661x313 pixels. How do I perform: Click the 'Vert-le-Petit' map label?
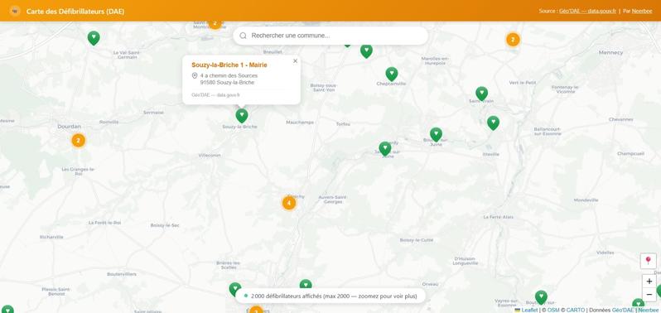point(523,83)
